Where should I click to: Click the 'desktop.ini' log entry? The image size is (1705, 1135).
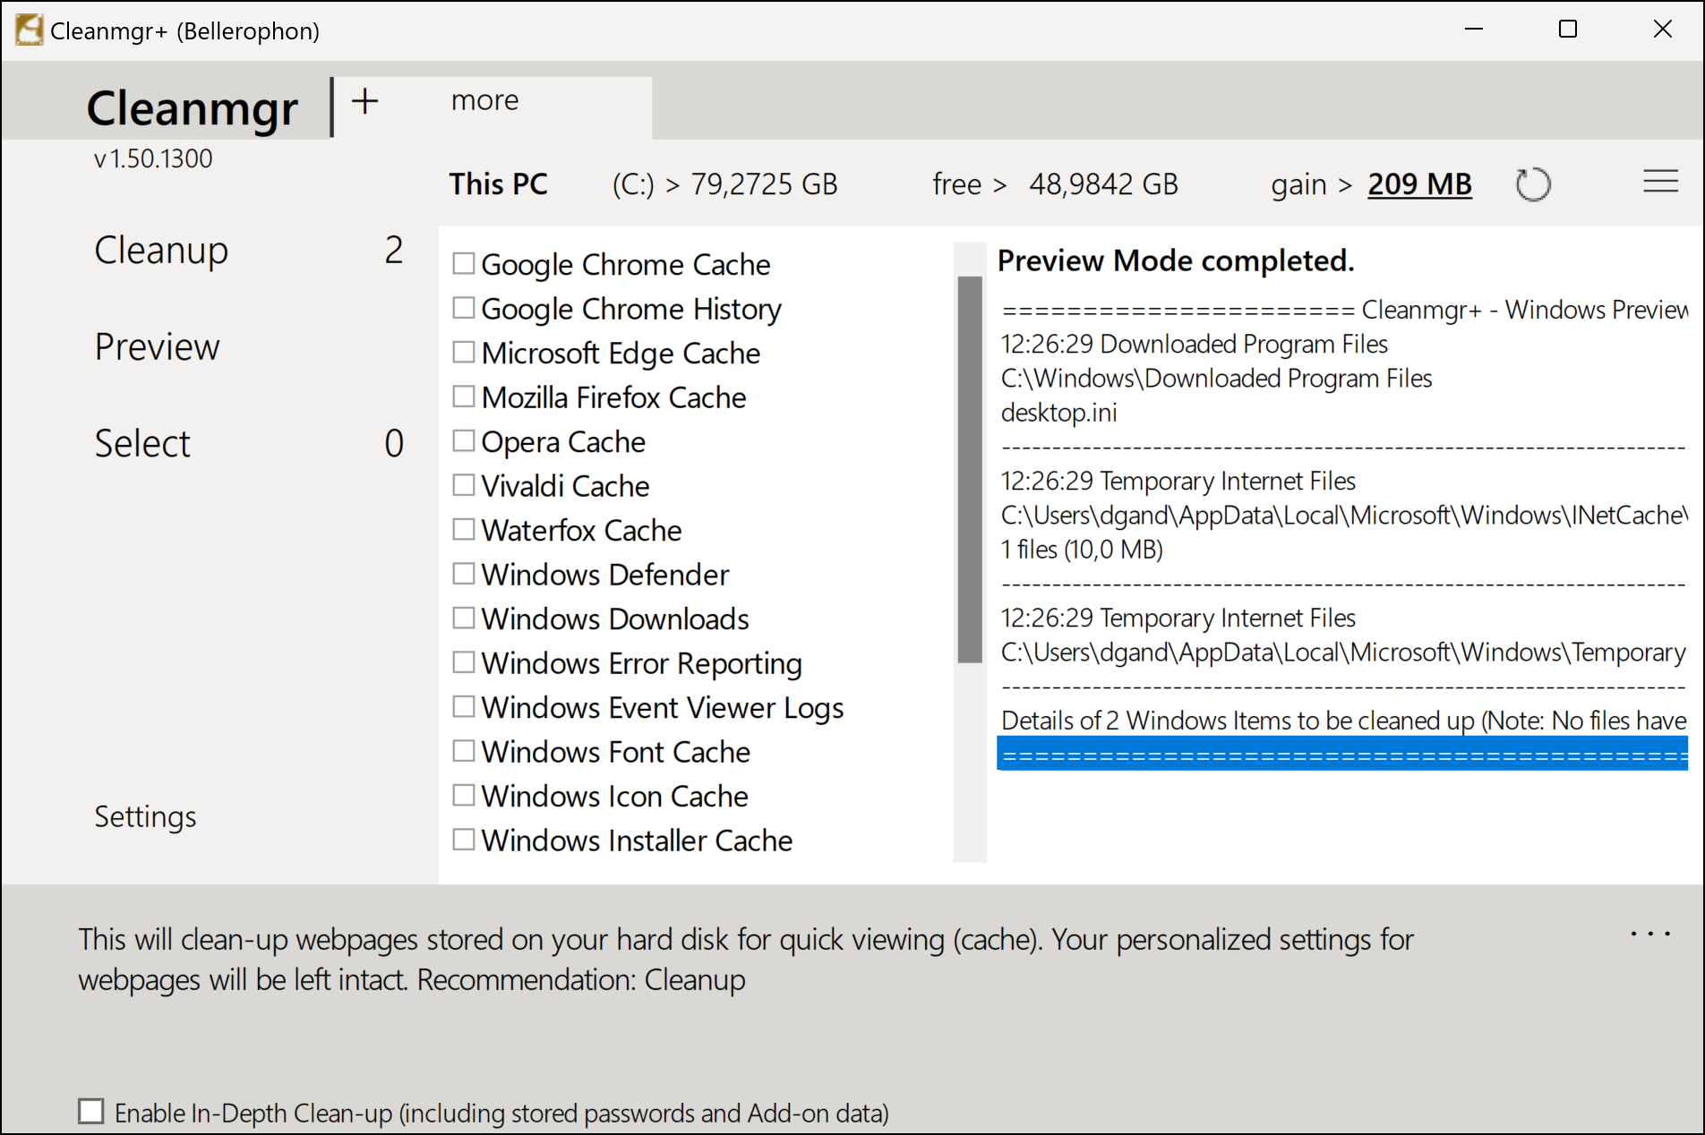tap(1058, 413)
